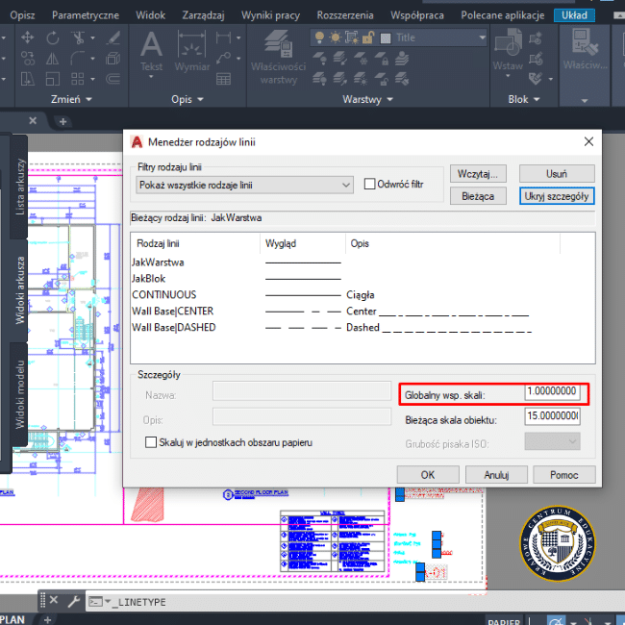Open the Widok ribbon tab

click(150, 15)
